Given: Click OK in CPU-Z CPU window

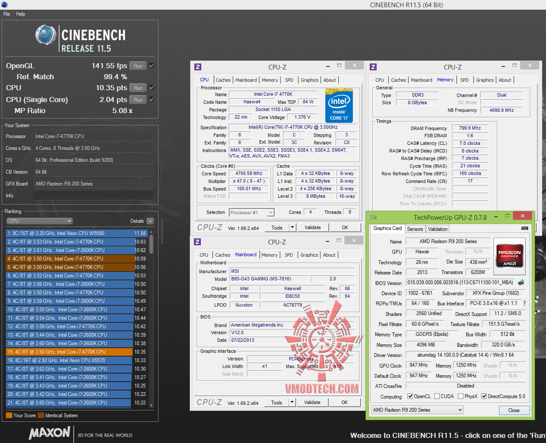Looking at the screenshot, I should pos(345,227).
